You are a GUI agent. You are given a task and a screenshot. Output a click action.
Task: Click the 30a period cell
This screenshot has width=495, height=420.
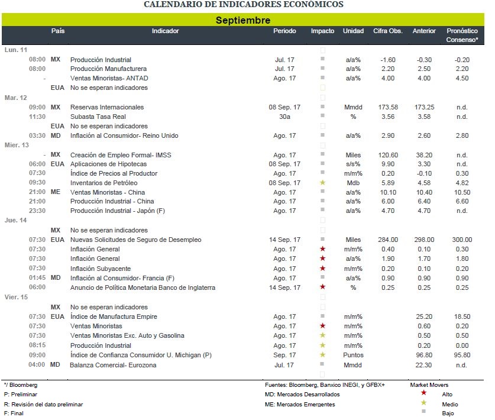[x=284, y=117]
